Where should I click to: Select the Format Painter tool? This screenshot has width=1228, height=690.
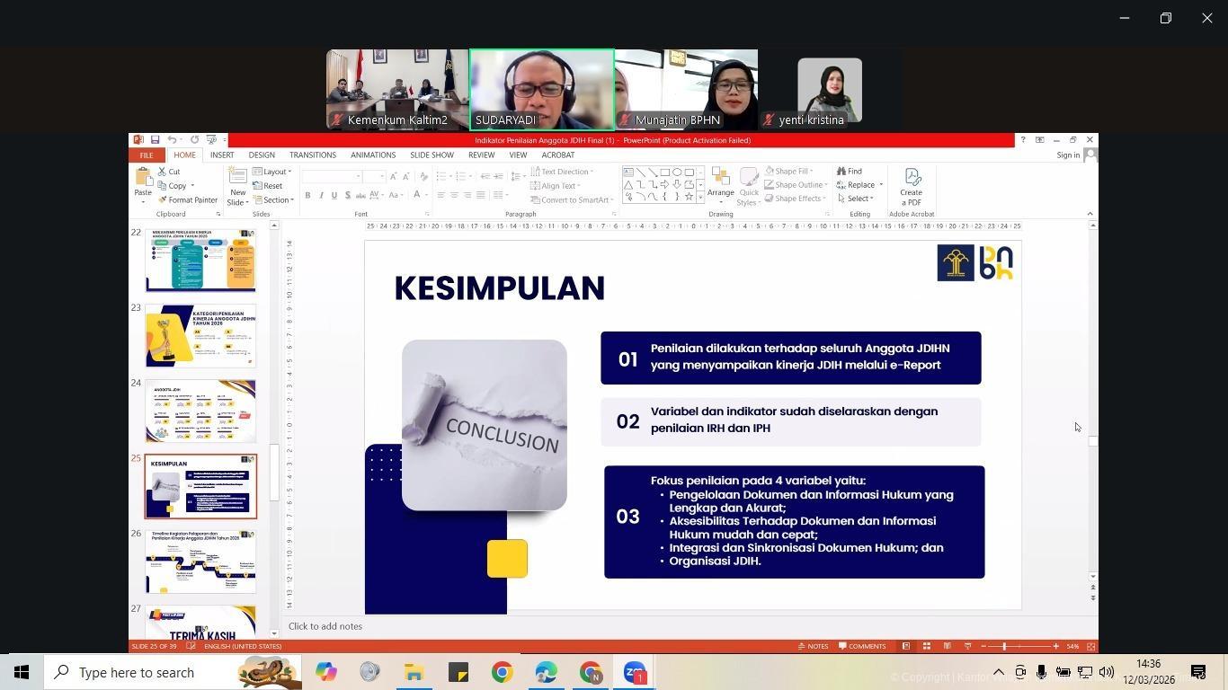pyautogui.click(x=190, y=199)
